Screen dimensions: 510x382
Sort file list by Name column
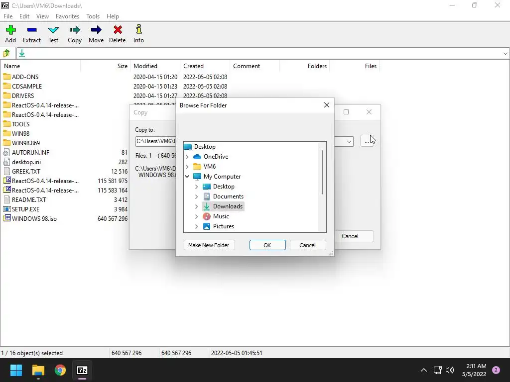coord(40,66)
